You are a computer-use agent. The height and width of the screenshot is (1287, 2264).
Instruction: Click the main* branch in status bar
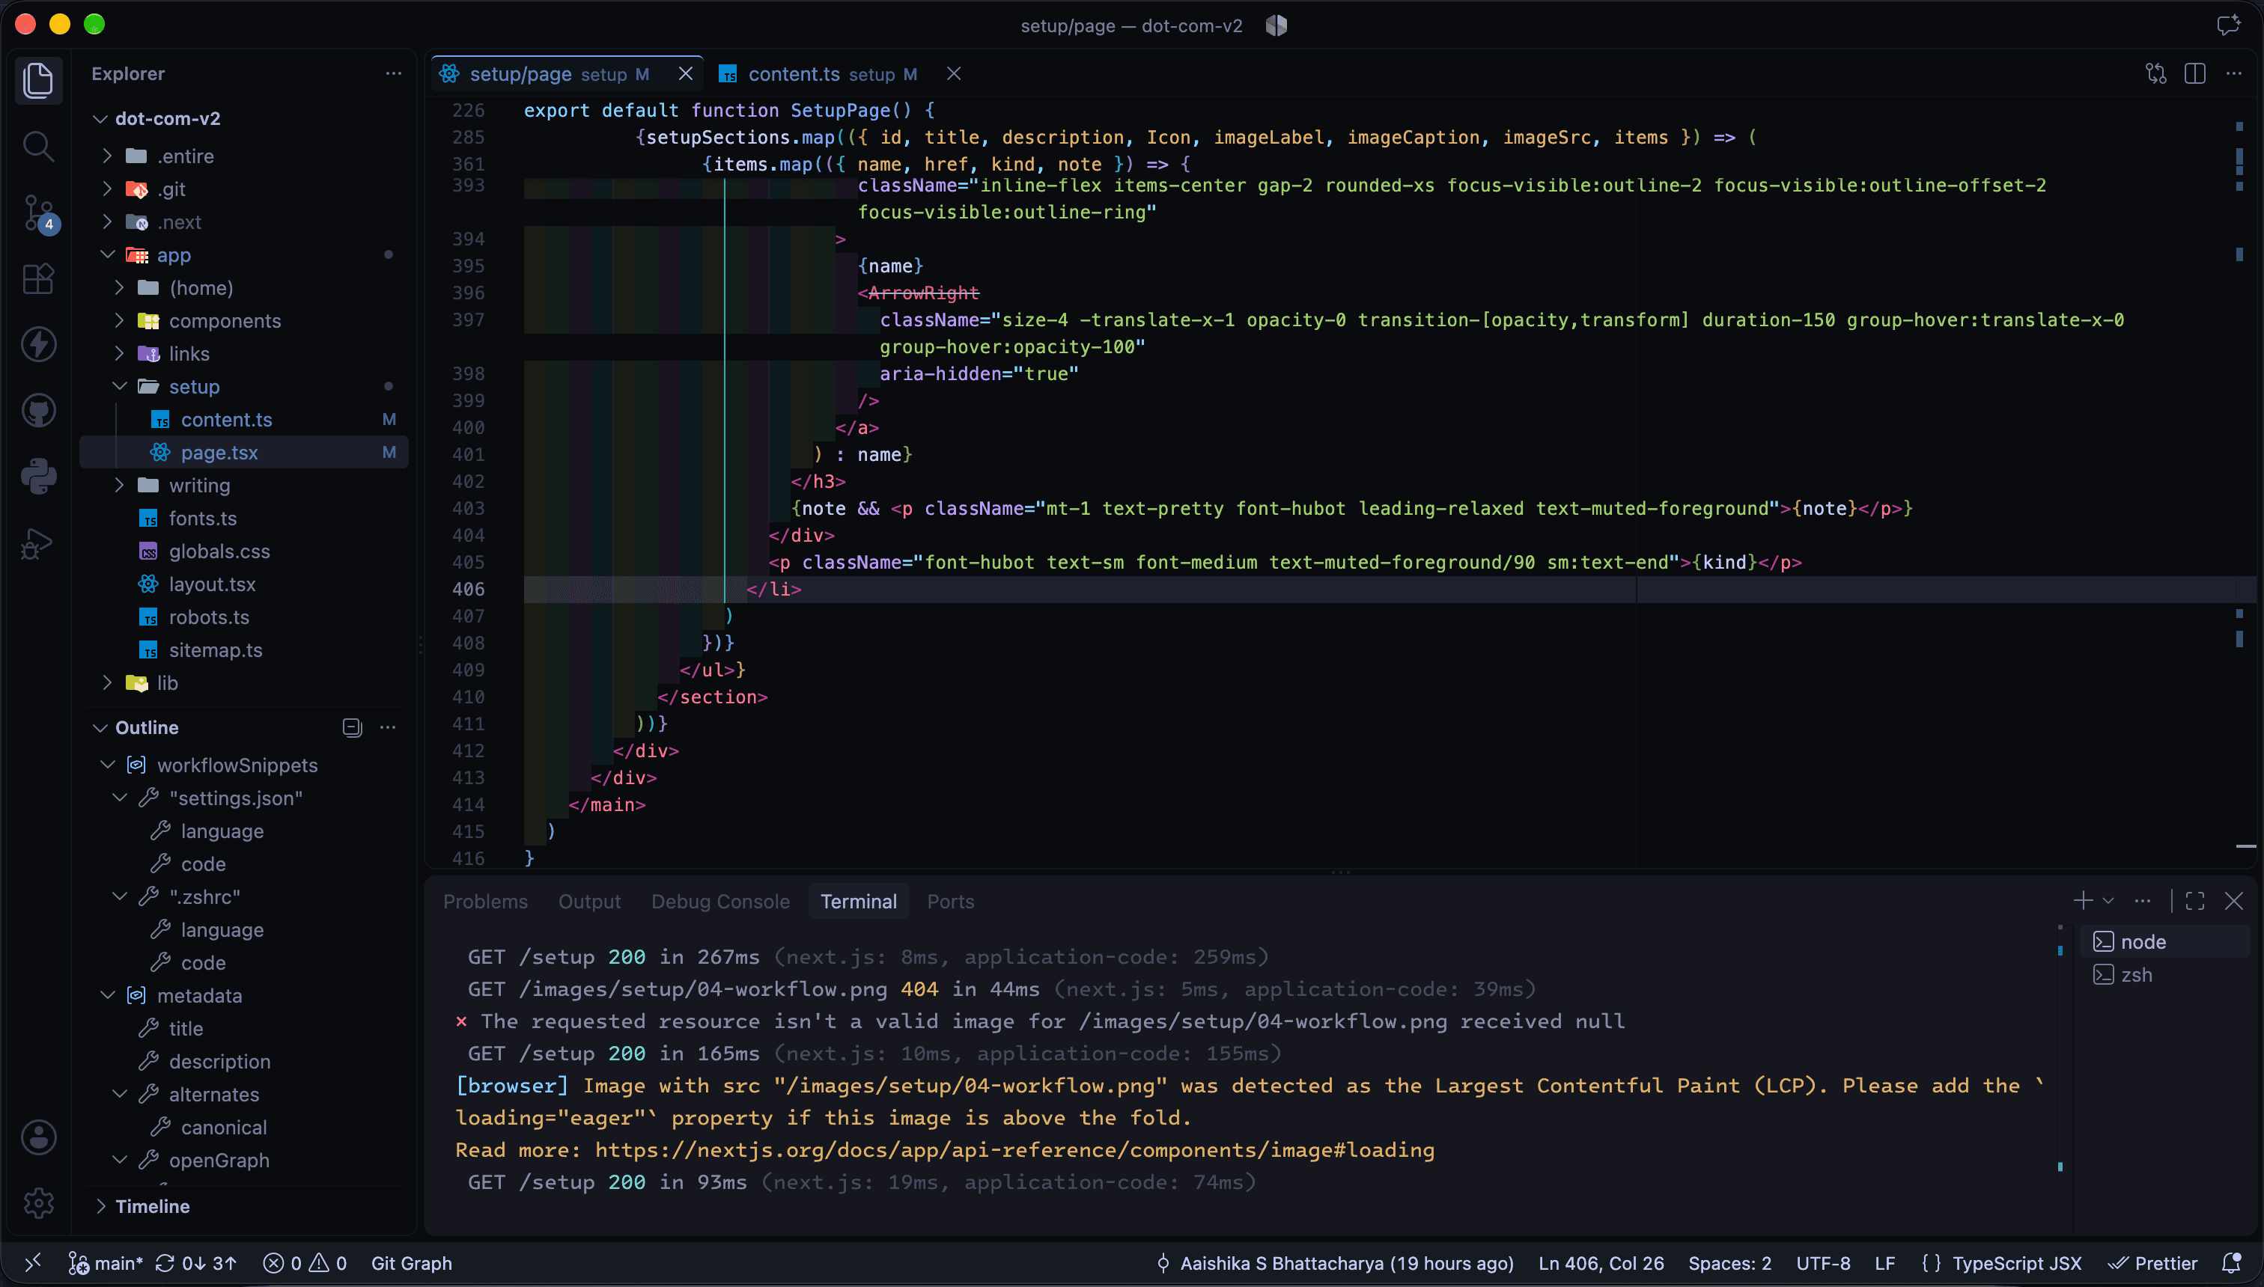(x=106, y=1263)
